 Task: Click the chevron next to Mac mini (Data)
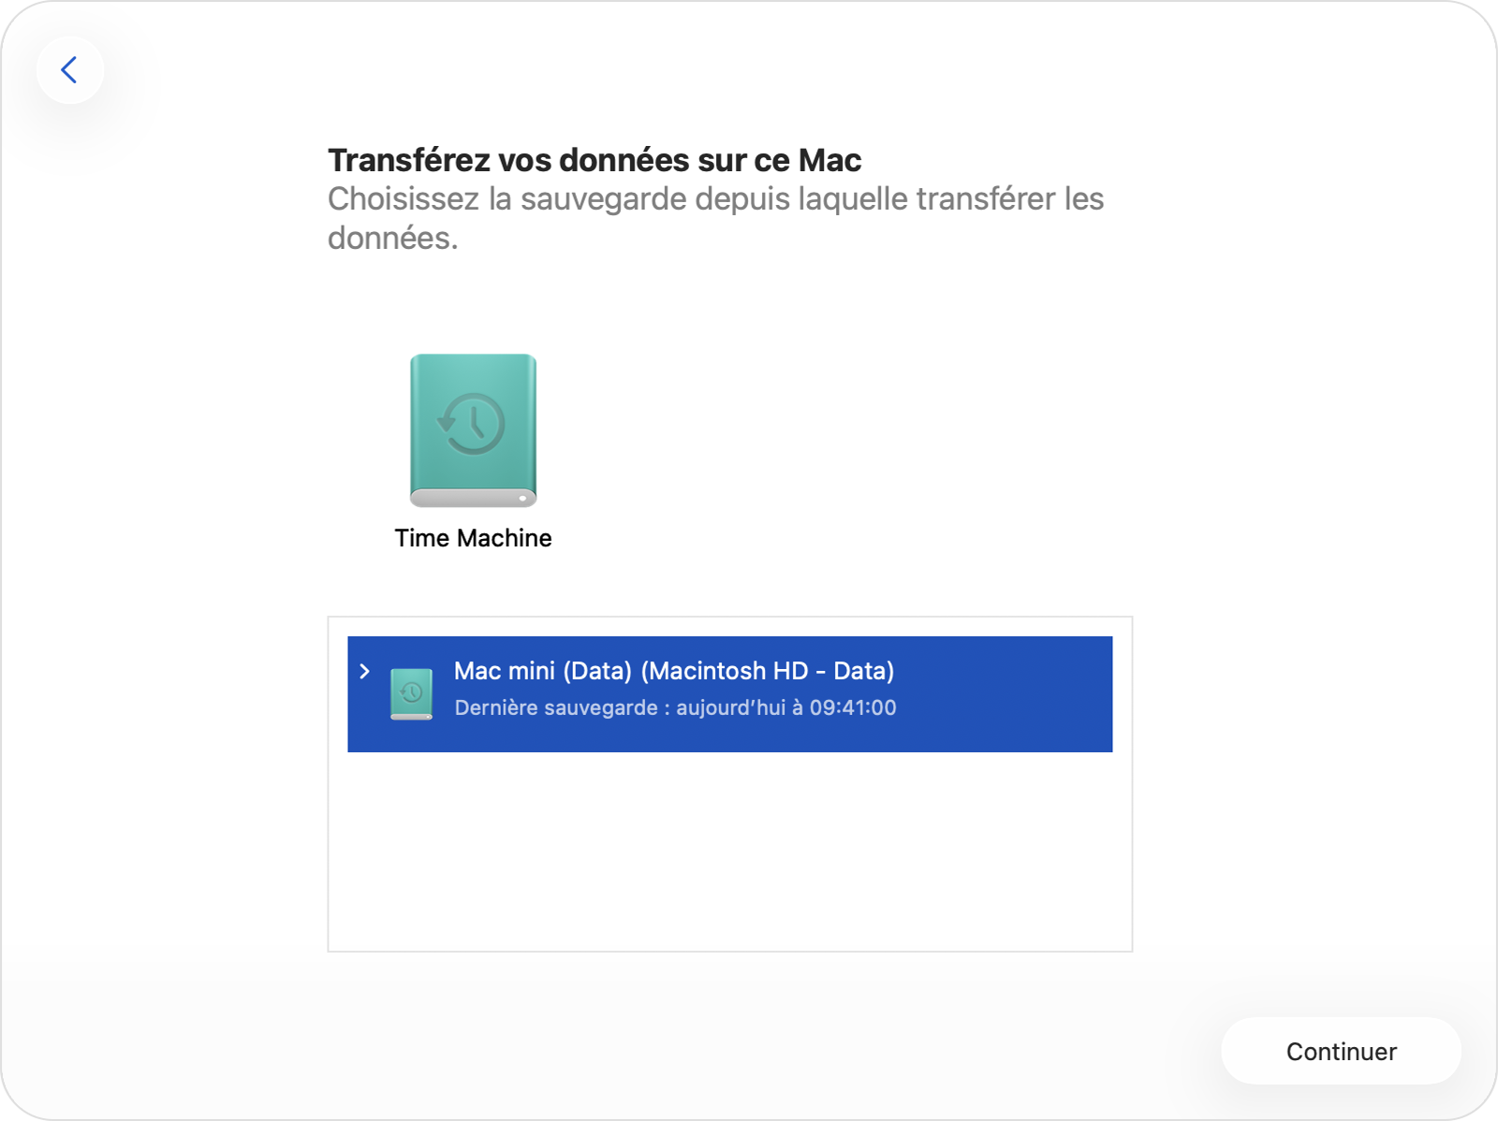coord(366,671)
